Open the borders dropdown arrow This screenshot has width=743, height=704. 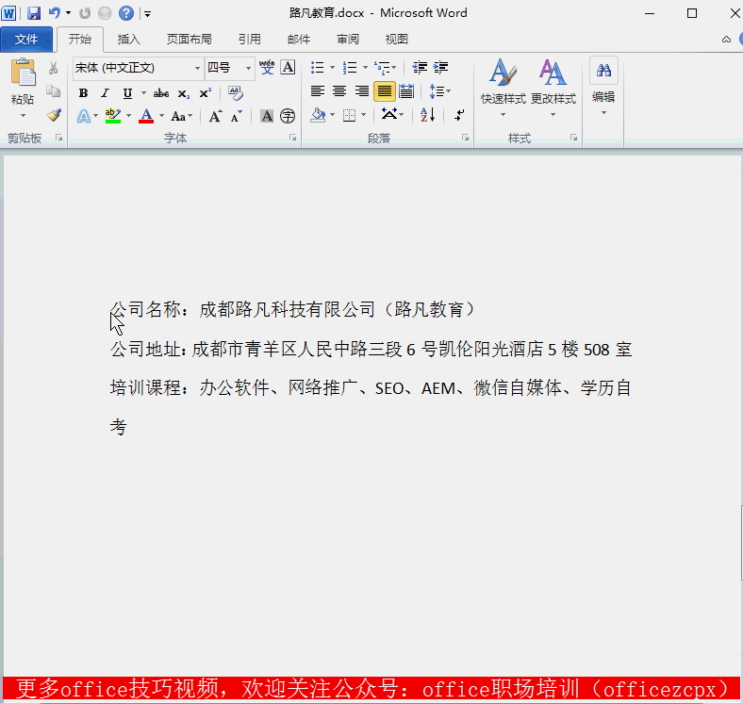pos(363,115)
